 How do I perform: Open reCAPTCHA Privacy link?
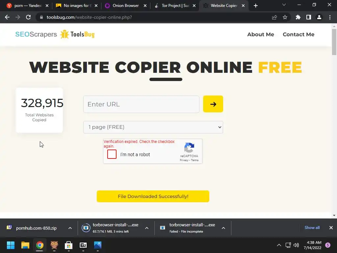pos(184,160)
